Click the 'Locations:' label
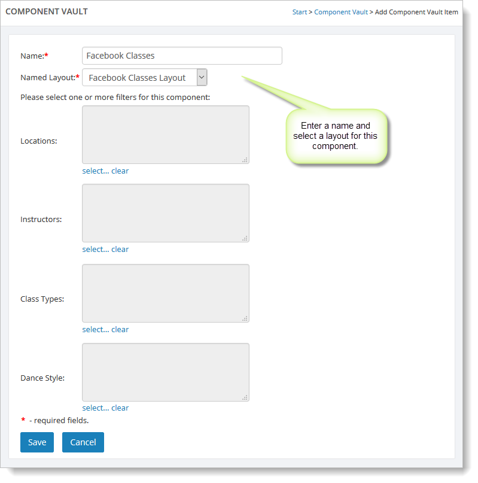This screenshot has height=483, width=478. (39, 141)
